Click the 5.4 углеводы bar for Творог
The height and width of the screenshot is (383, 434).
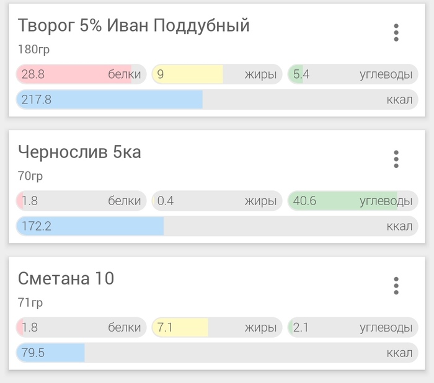tap(353, 74)
